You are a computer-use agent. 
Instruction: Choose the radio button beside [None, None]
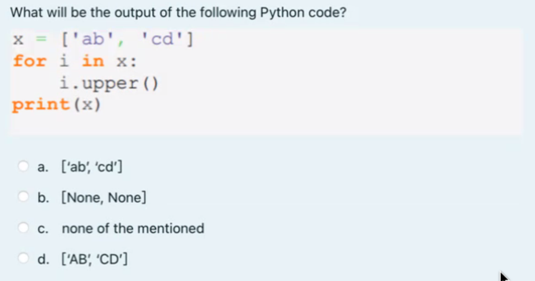(23, 197)
